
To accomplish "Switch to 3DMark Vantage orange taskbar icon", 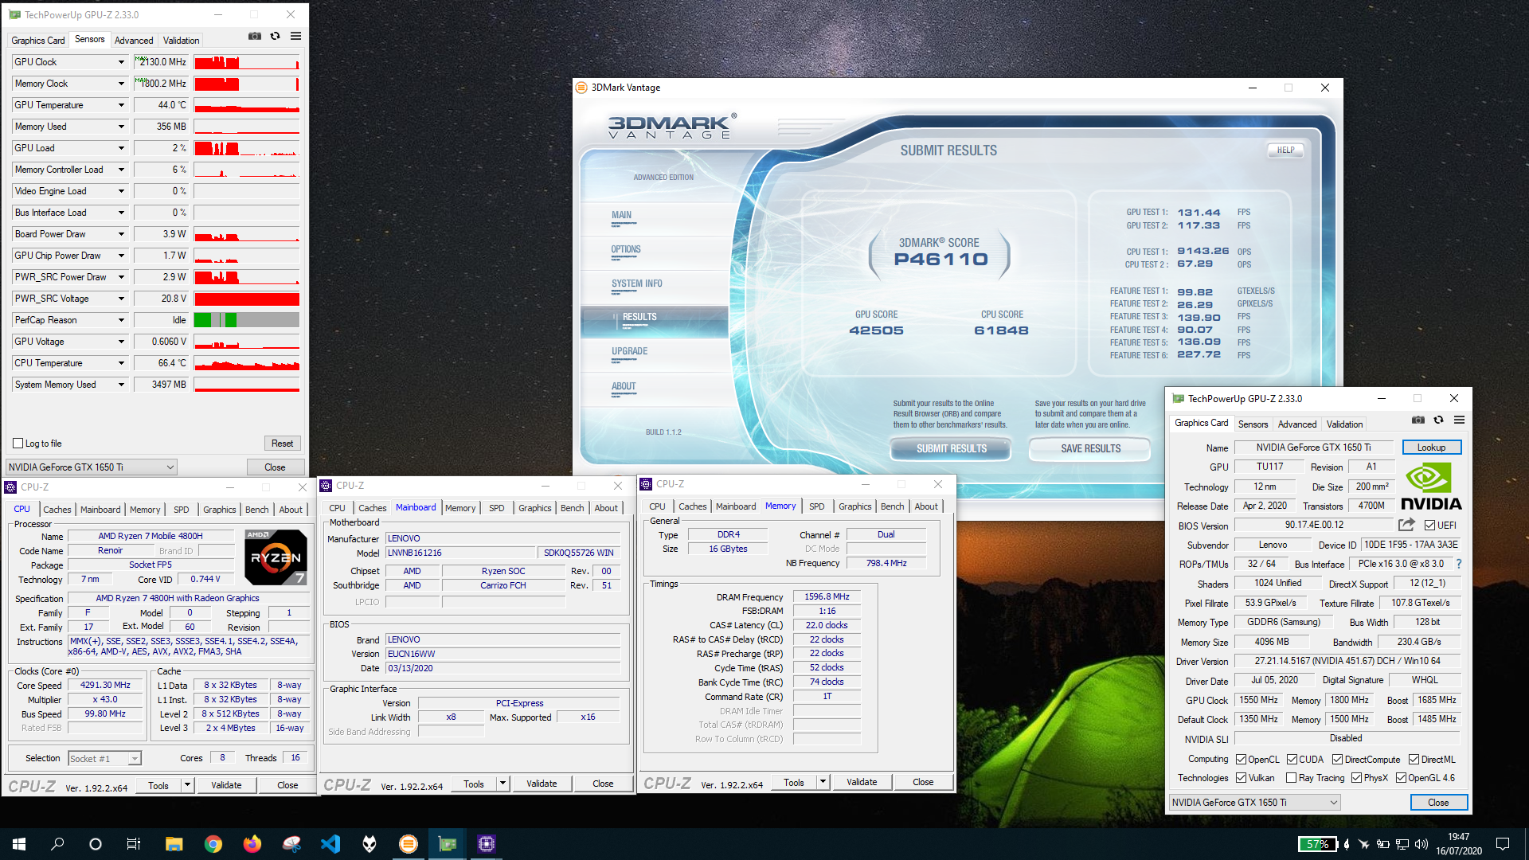I will click(x=409, y=844).
